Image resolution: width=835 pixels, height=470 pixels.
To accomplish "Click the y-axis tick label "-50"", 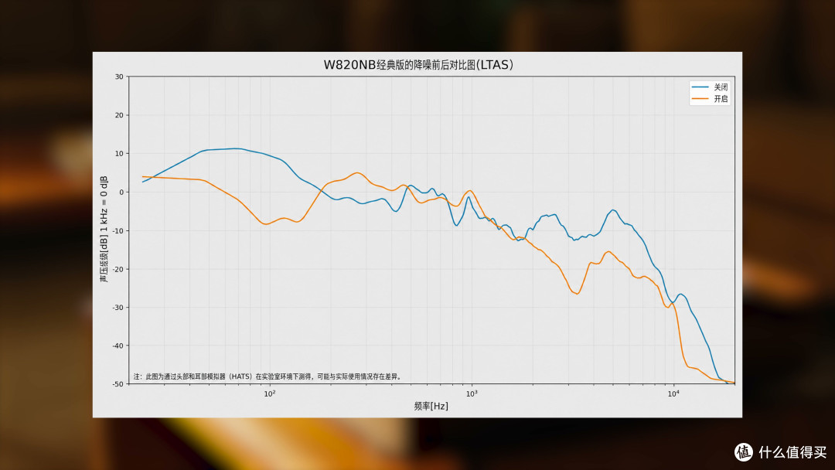I will click(118, 383).
